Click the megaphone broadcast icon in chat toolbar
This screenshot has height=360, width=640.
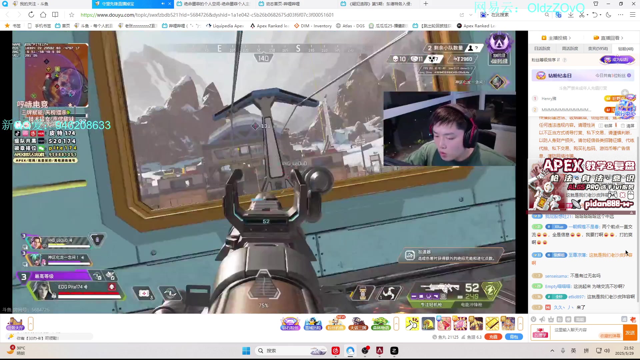(542, 319)
